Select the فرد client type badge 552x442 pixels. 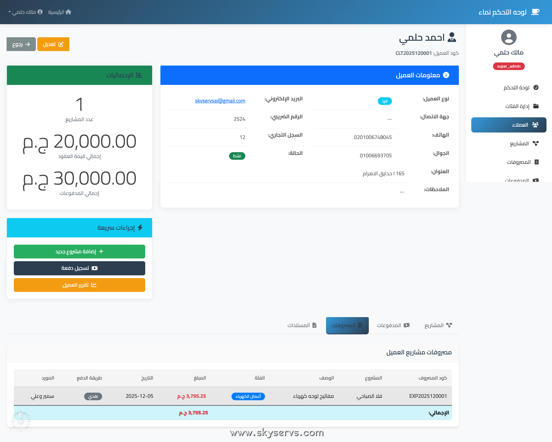(385, 101)
